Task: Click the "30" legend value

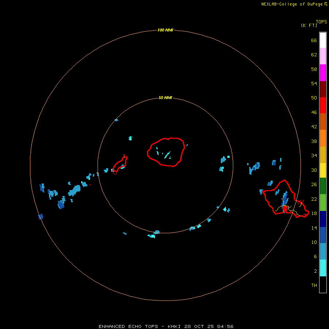Action: 314,170
